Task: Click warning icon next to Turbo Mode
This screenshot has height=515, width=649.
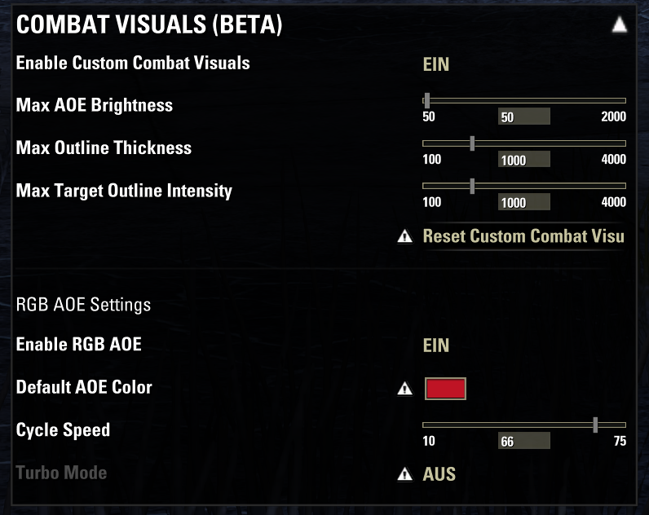Action: (x=404, y=474)
